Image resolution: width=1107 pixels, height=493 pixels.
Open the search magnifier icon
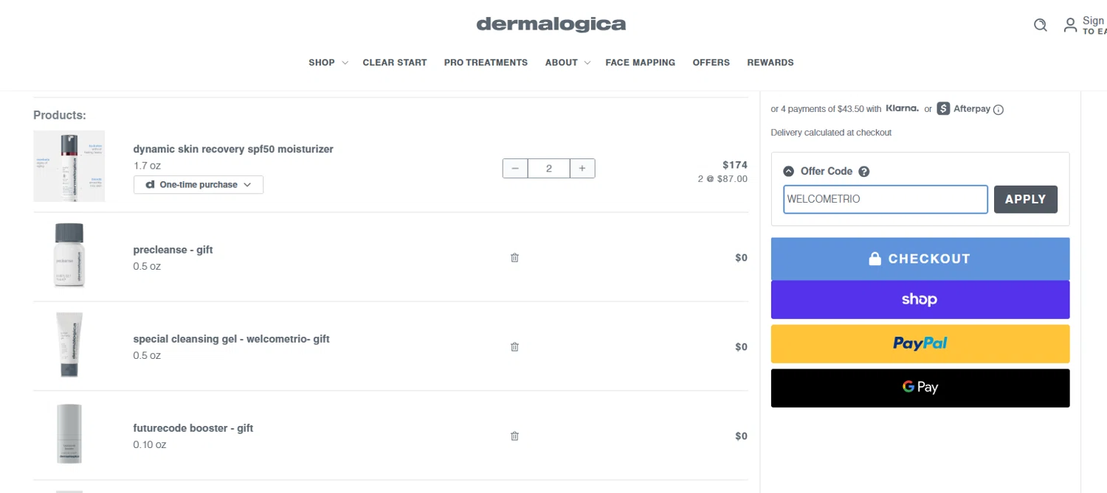click(x=1040, y=25)
